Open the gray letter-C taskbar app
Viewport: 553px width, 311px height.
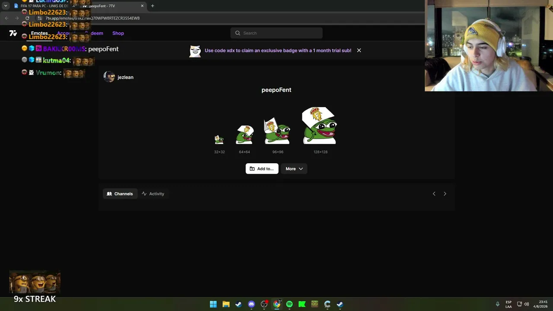[327, 304]
